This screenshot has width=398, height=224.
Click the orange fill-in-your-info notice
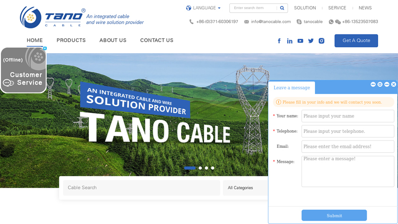[333, 103]
